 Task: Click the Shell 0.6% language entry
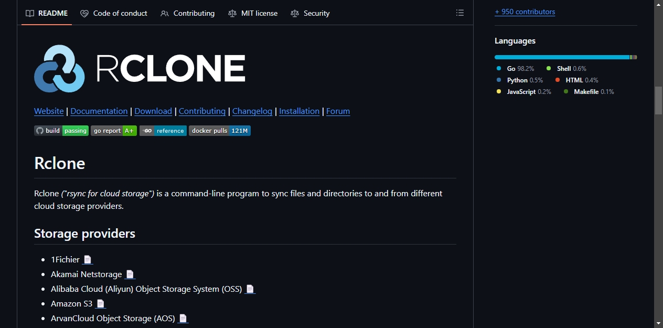[x=566, y=69]
